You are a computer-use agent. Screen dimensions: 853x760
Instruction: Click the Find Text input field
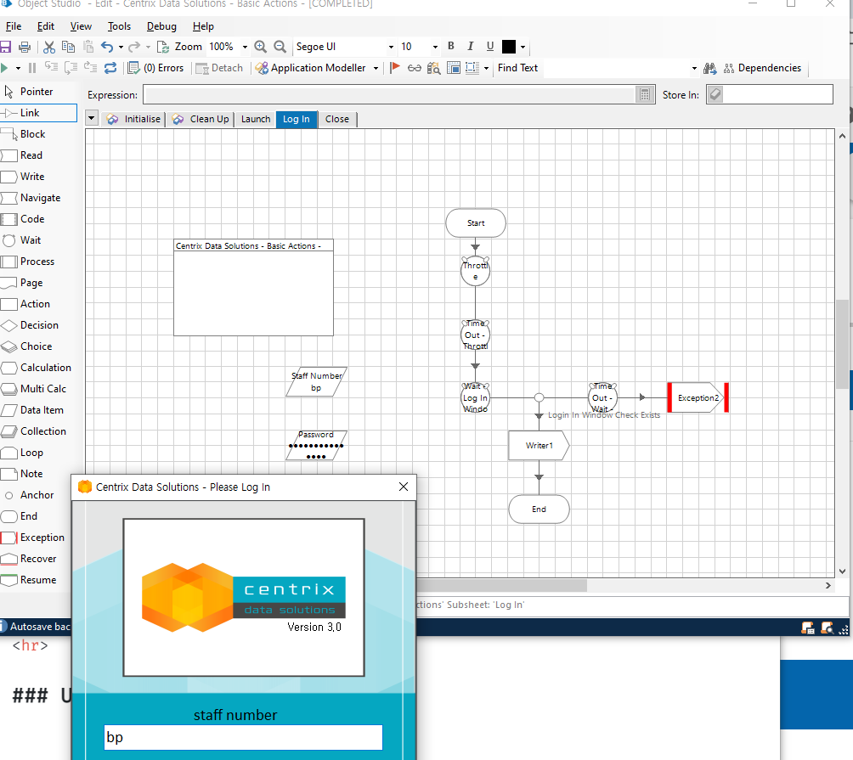[x=618, y=68]
